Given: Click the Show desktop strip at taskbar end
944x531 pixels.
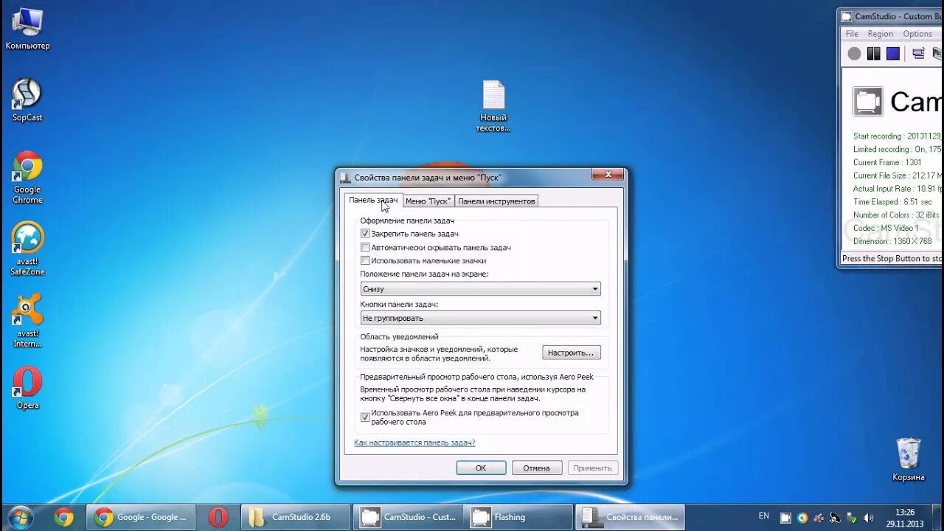Looking at the screenshot, I should pos(938,518).
